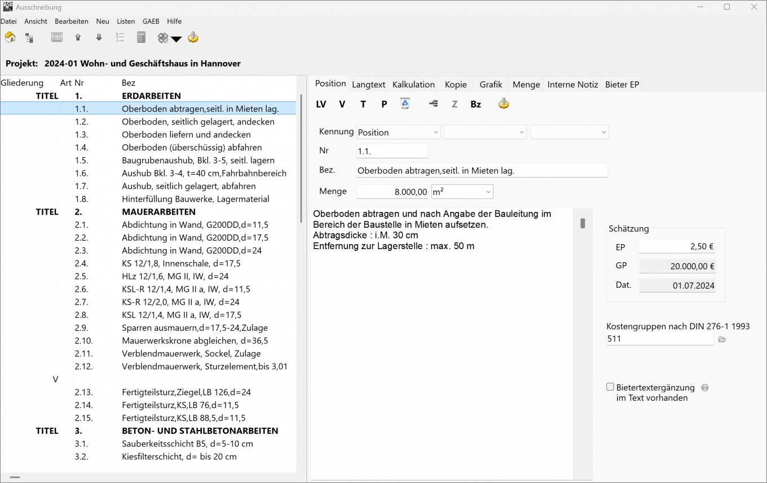
Task: Expand the black dropdown arrow in toolbar
Action: 177,39
